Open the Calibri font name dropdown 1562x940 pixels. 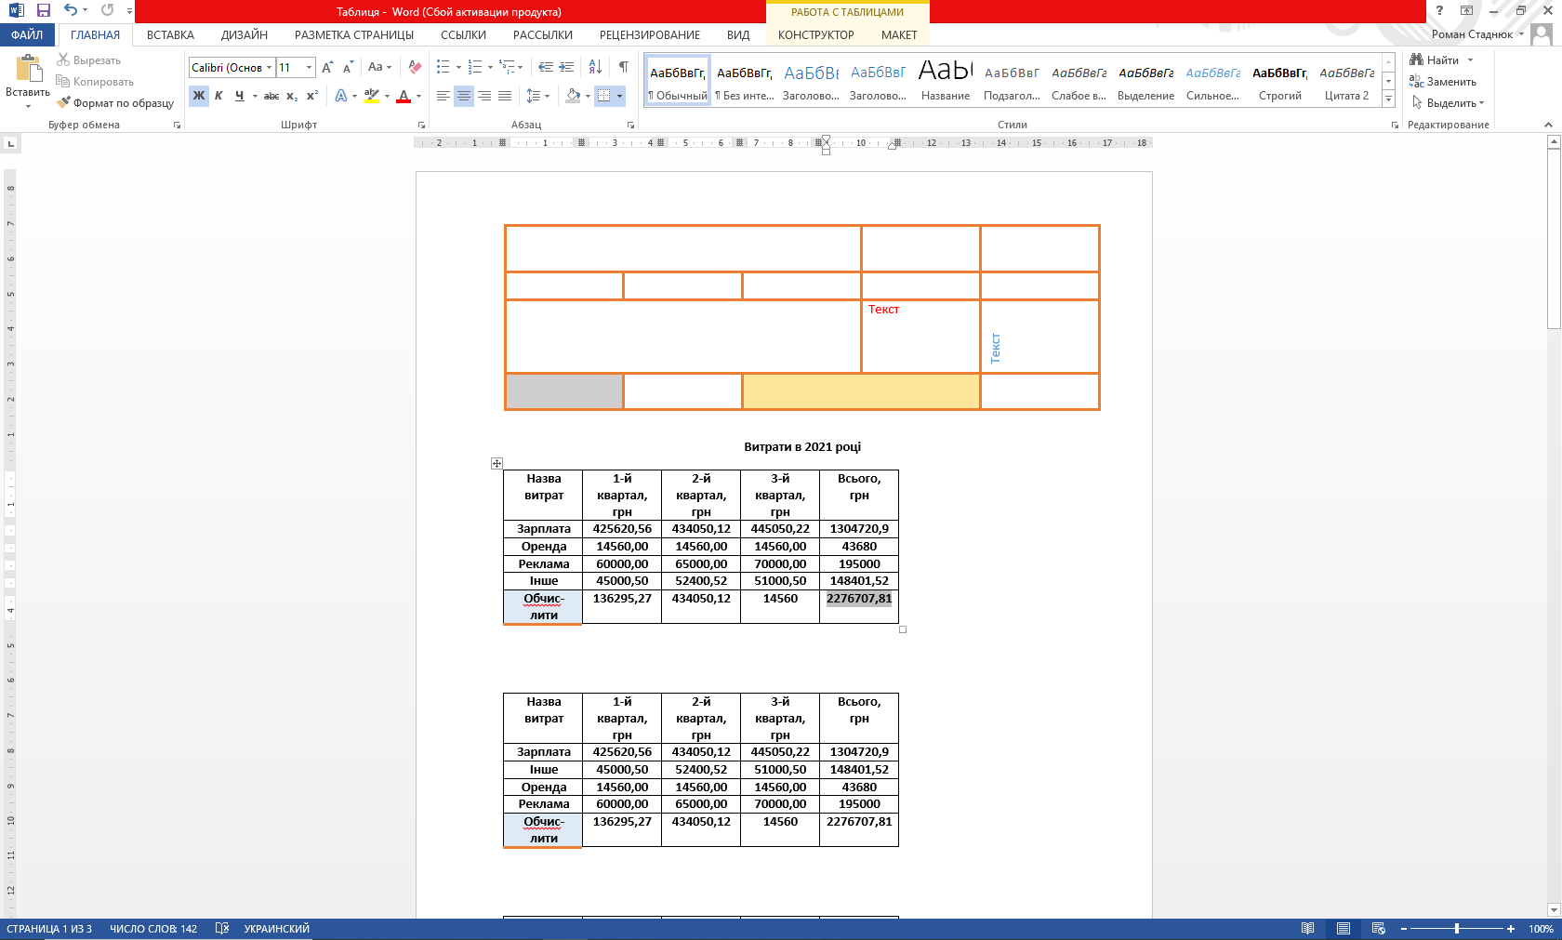(x=270, y=68)
